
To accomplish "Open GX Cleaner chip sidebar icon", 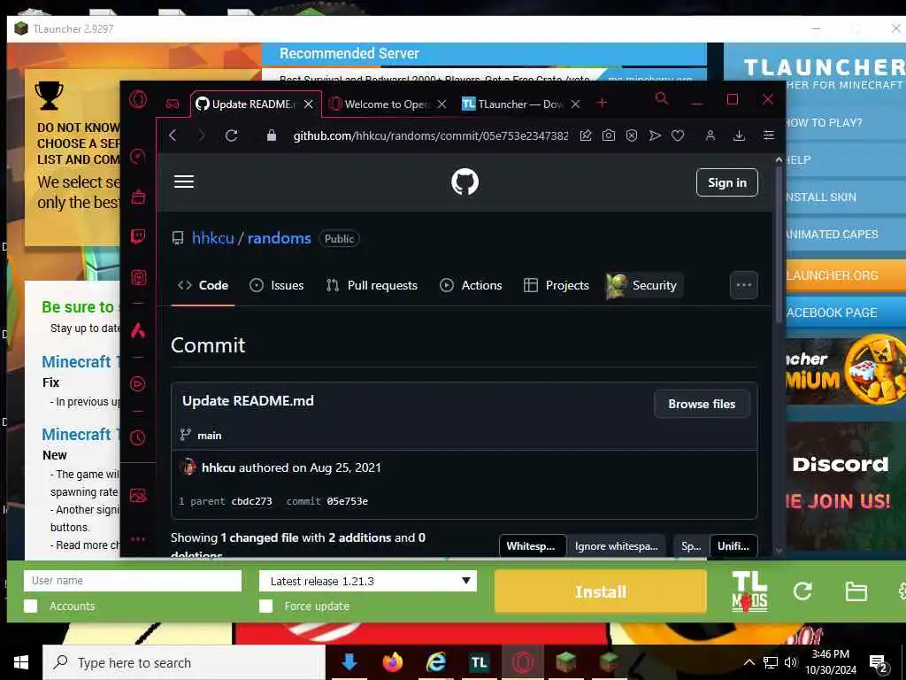I will pos(138,277).
